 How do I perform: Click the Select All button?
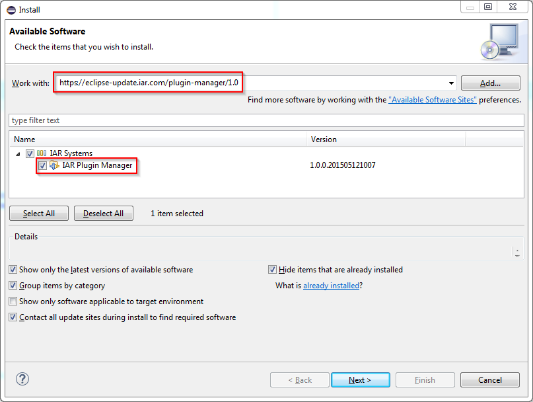coord(39,214)
